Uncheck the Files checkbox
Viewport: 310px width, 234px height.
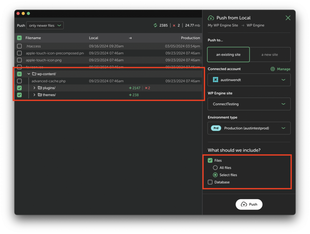coord(210,160)
